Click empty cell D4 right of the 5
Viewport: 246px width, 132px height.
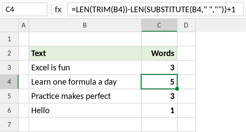(186, 82)
